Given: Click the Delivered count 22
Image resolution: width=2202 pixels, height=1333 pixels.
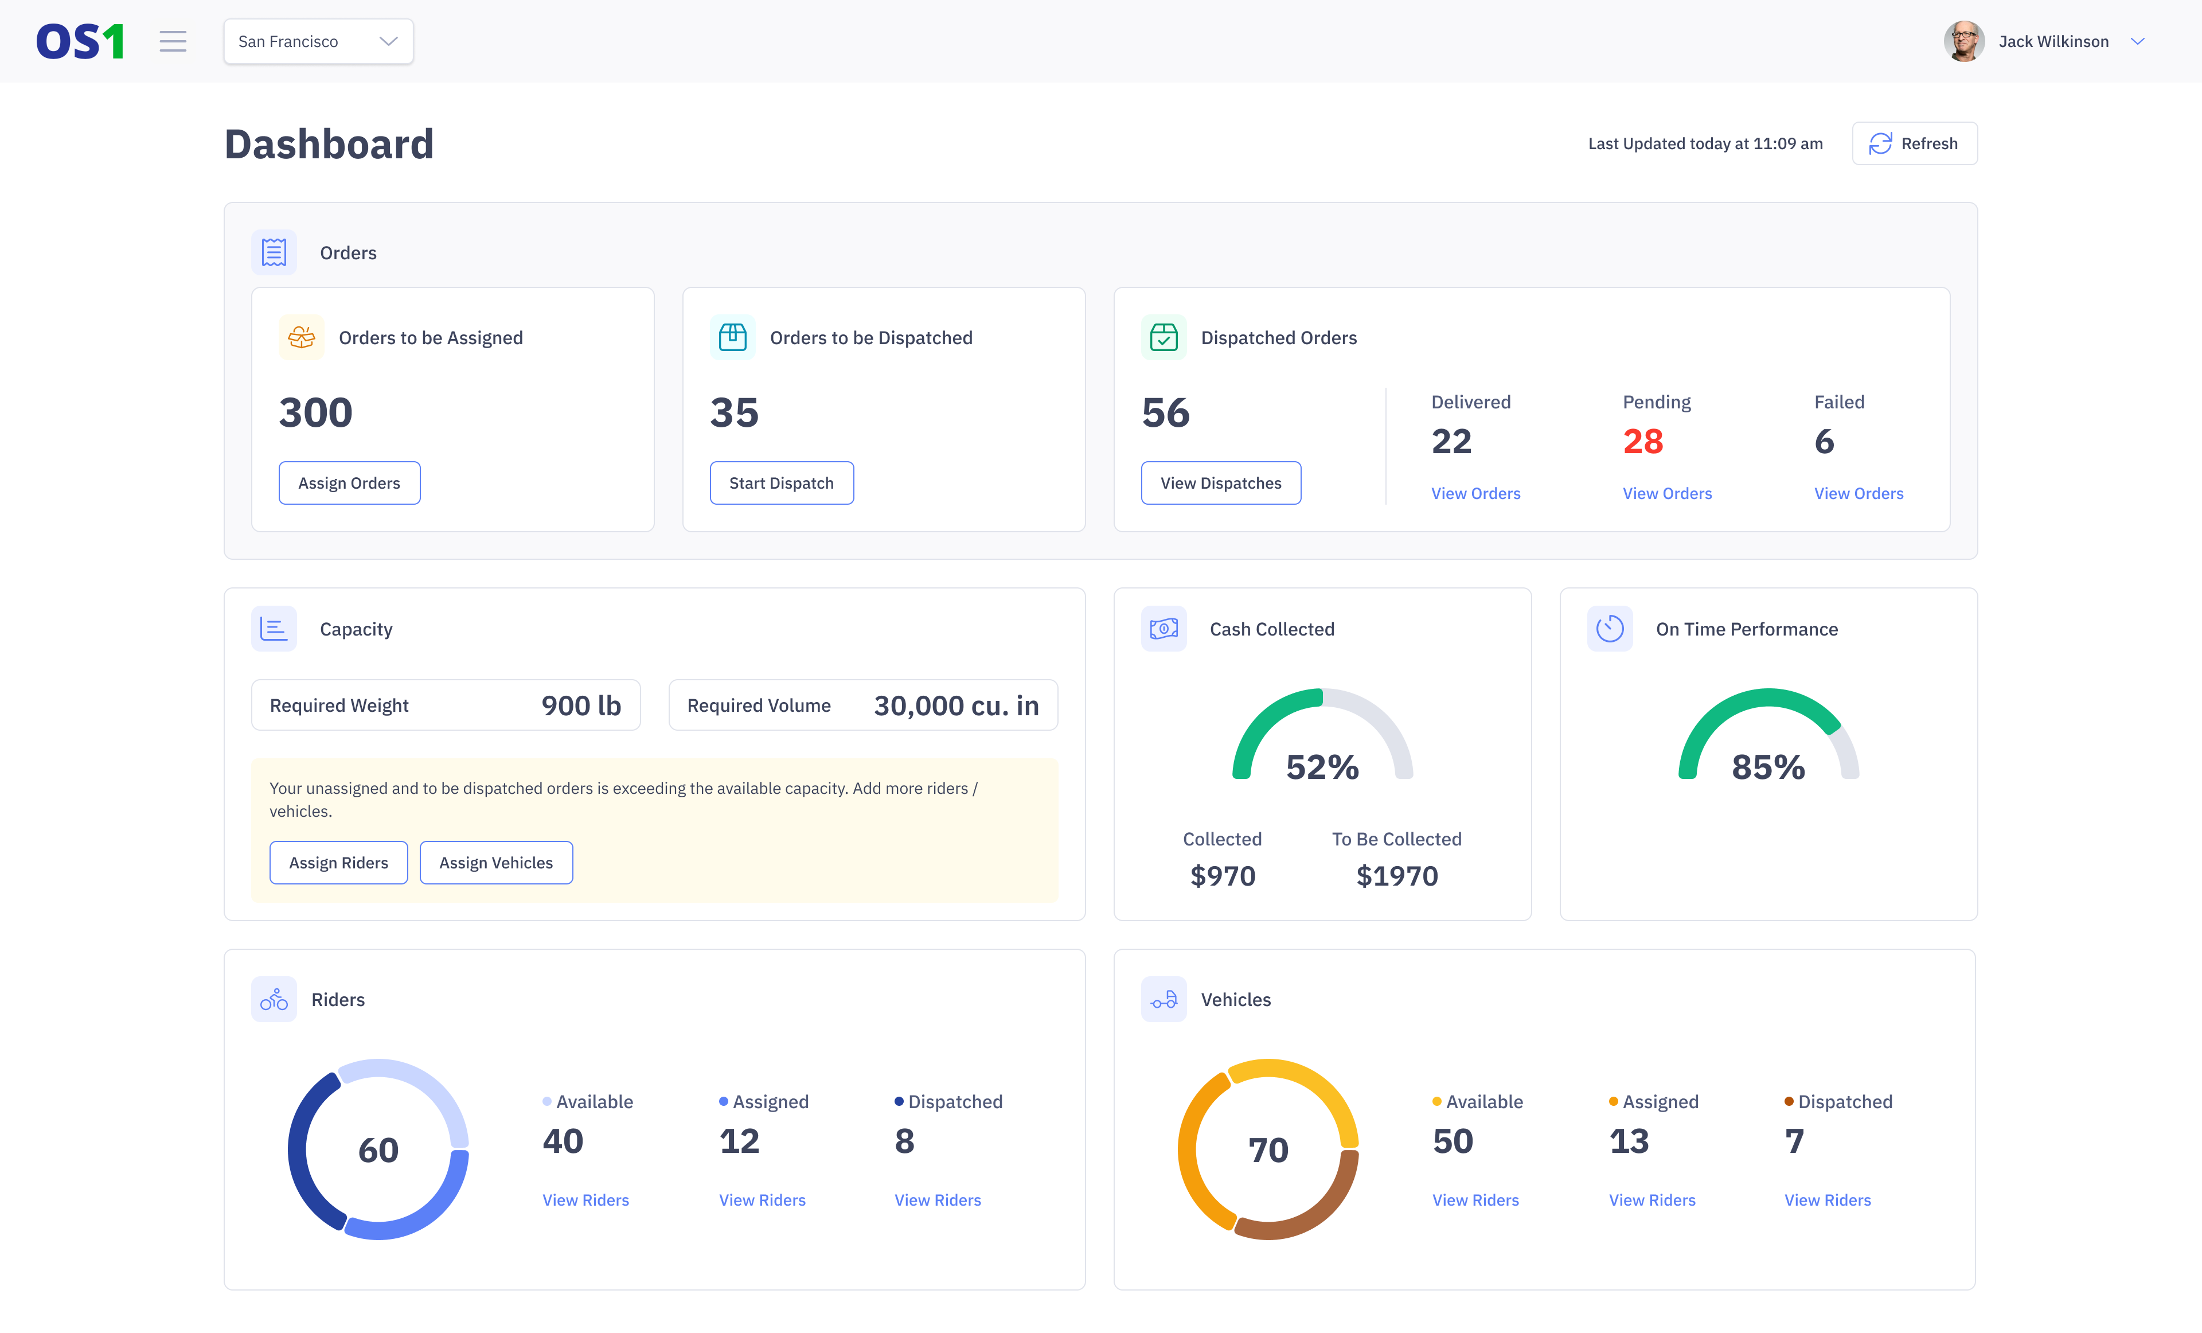Looking at the screenshot, I should [x=1451, y=442].
